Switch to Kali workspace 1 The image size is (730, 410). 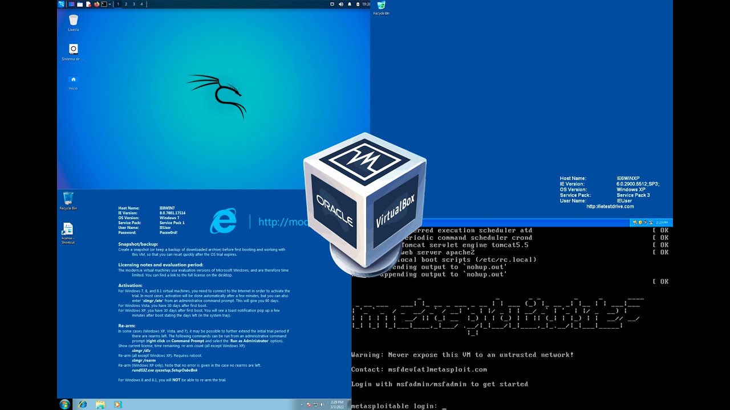[118, 4]
